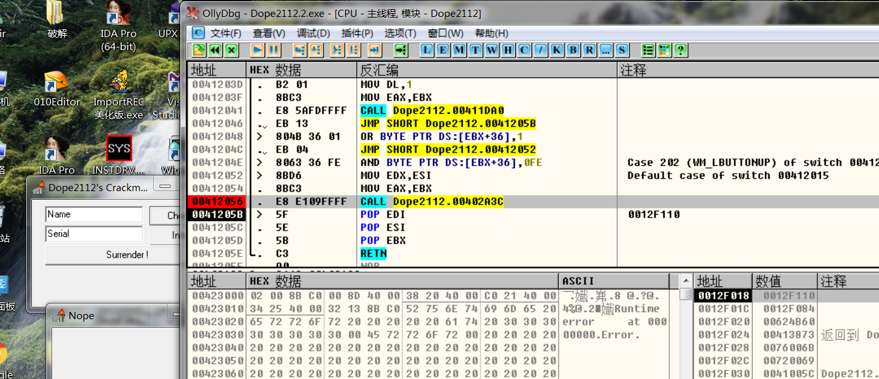879x379 pixels.
Task: Click stack address 0012F018
Action: tap(723, 296)
